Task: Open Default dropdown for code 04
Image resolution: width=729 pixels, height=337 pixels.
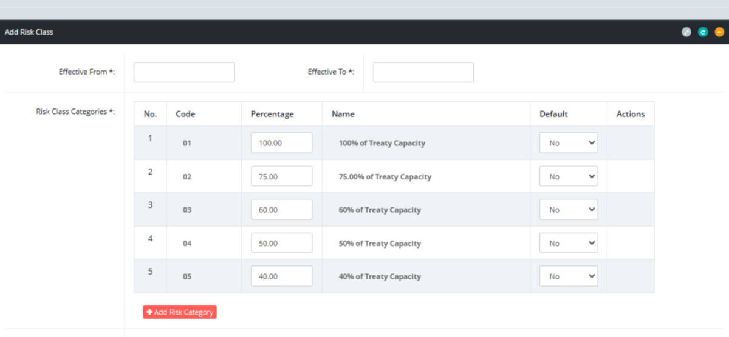Action: point(568,243)
